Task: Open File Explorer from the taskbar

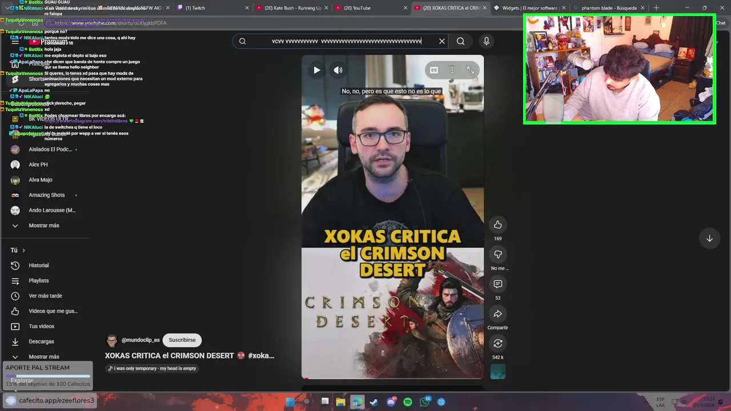Action: 341,402
